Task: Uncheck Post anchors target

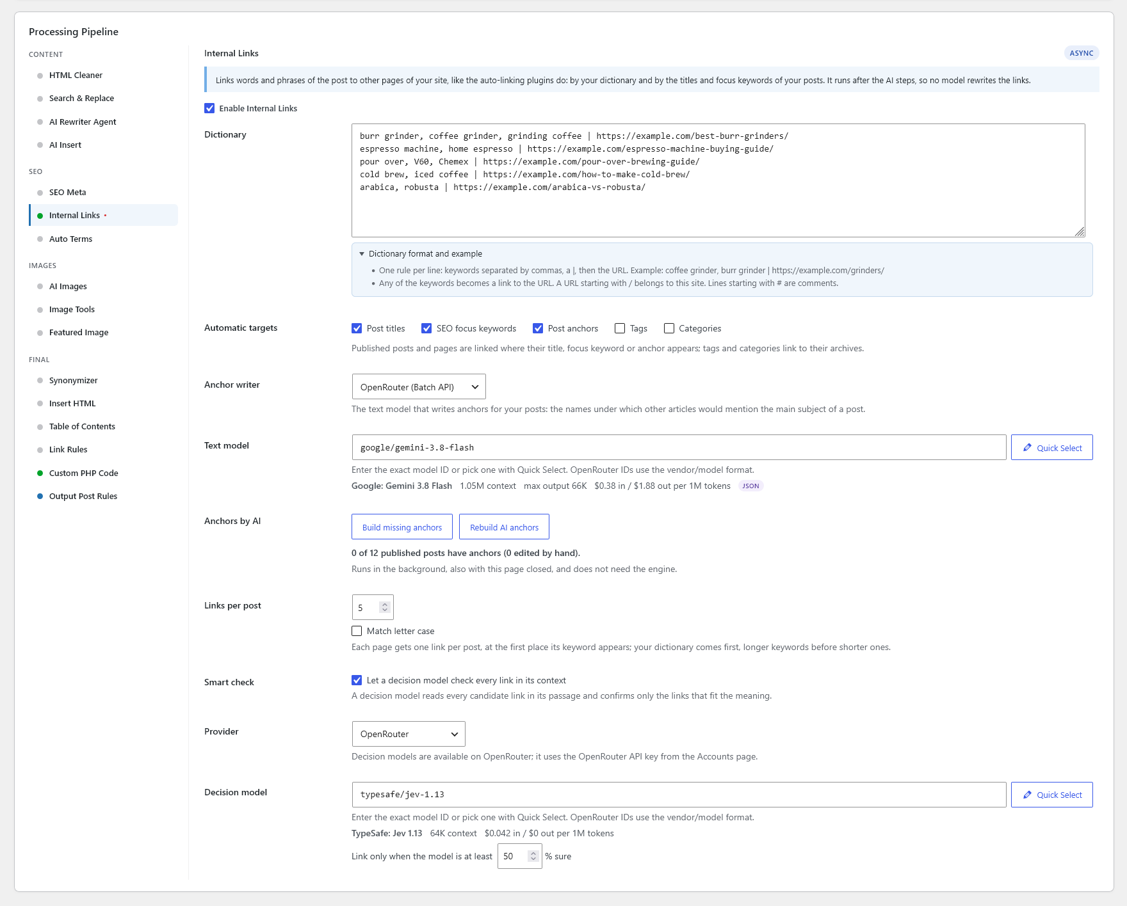Action: click(x=538, y=328)
